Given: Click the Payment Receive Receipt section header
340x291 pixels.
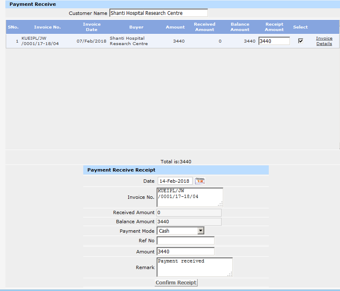Looking at the screenshot, I should point(121,170).
